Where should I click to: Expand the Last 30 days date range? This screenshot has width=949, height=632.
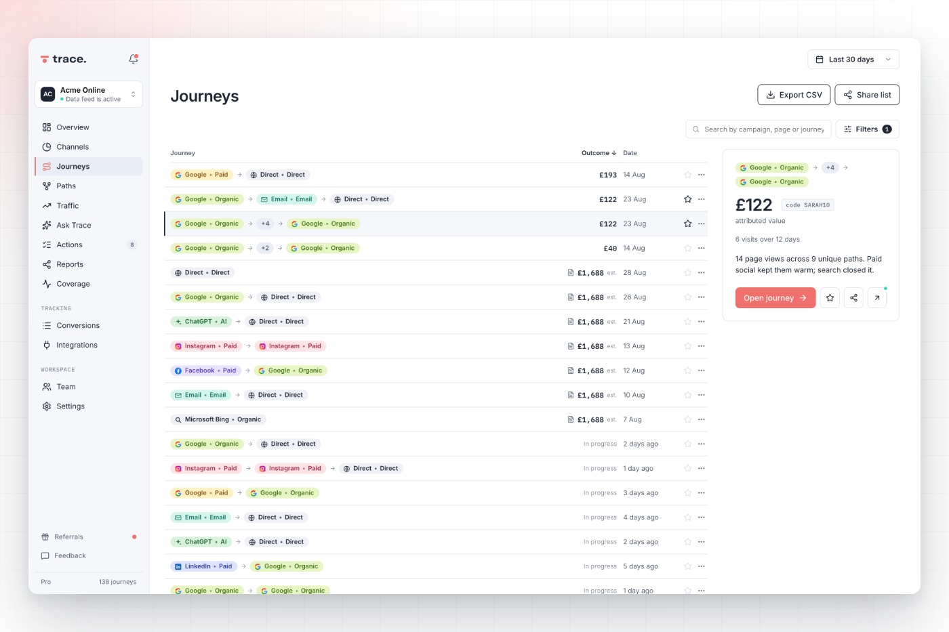point(853,60)
